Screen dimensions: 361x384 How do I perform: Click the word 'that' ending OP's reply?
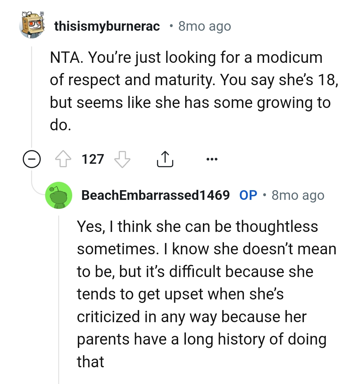coord(90,362)
